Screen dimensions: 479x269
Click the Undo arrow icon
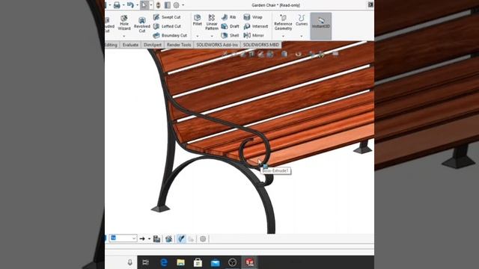130,5
